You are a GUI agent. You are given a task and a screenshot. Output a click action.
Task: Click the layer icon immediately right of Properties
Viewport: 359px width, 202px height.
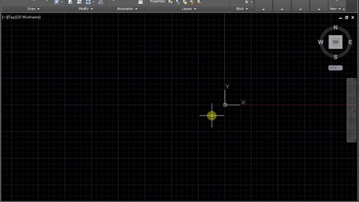[x=171, y=2]
